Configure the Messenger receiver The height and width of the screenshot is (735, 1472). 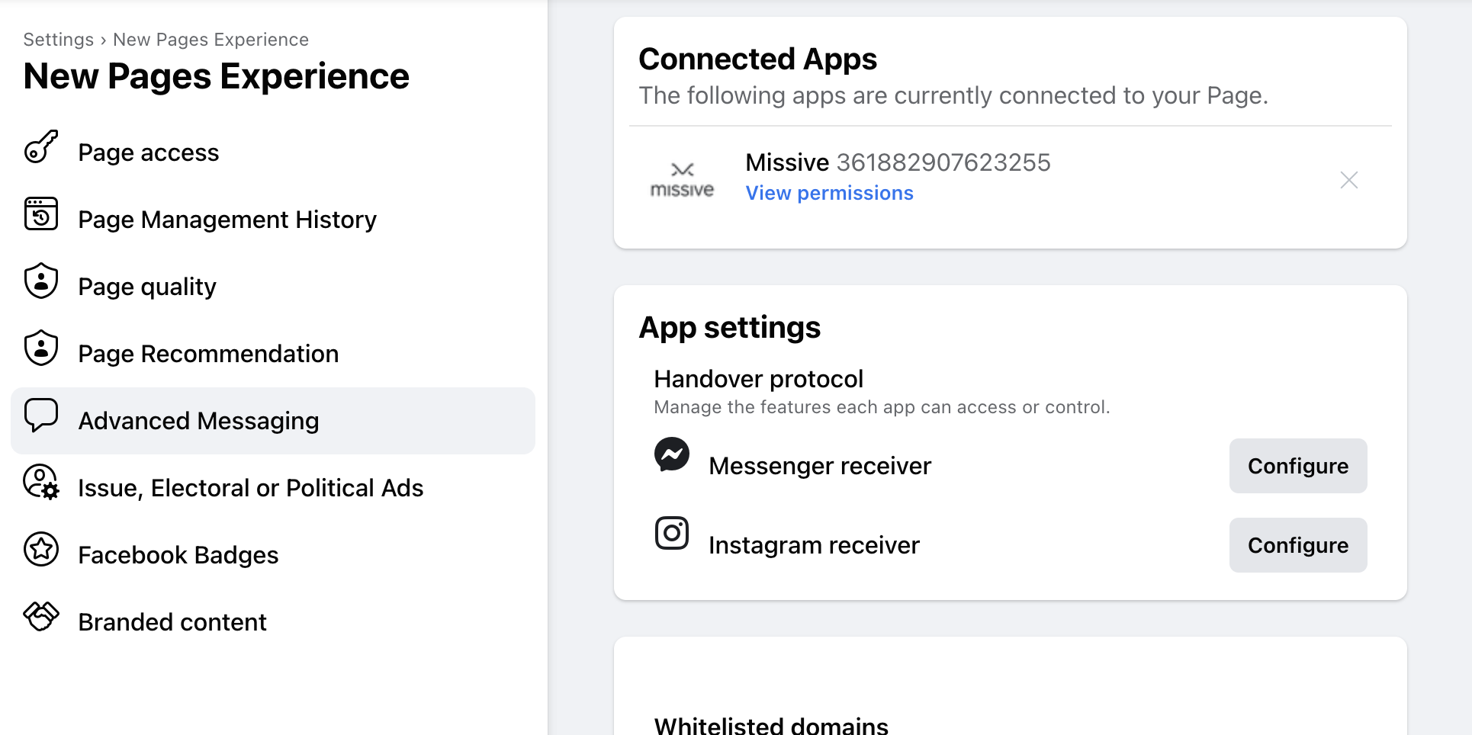pyautogui.click(x=1297, y=466)
